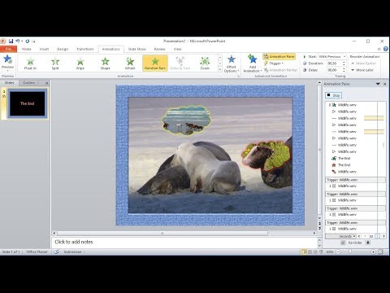Open the Trigger dropdown menu

[274, 63]
